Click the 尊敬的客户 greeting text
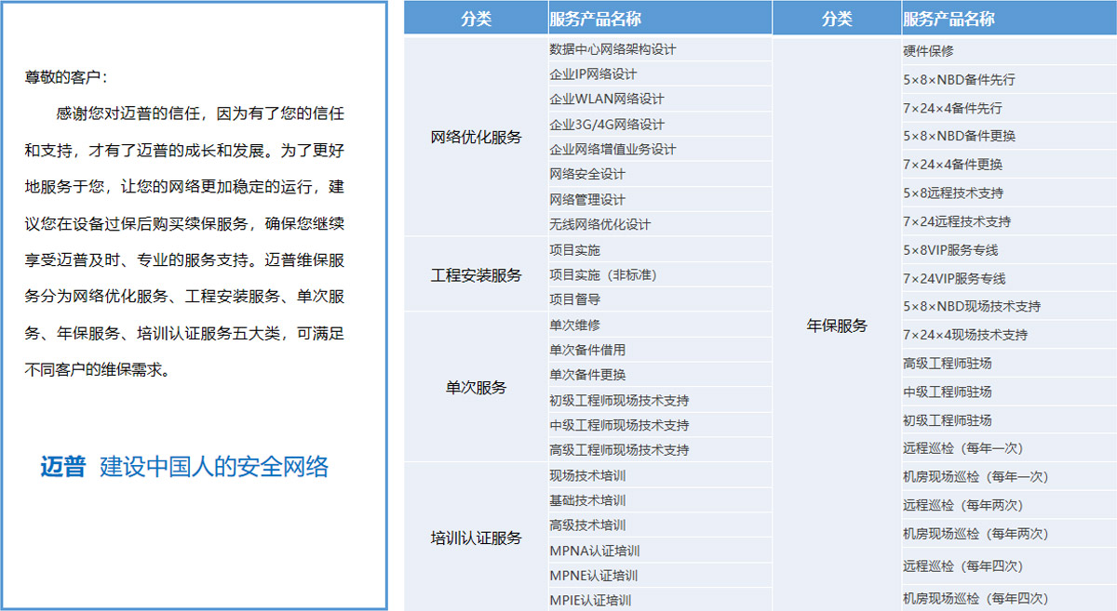1117x611 pixels. click(72, 77)
